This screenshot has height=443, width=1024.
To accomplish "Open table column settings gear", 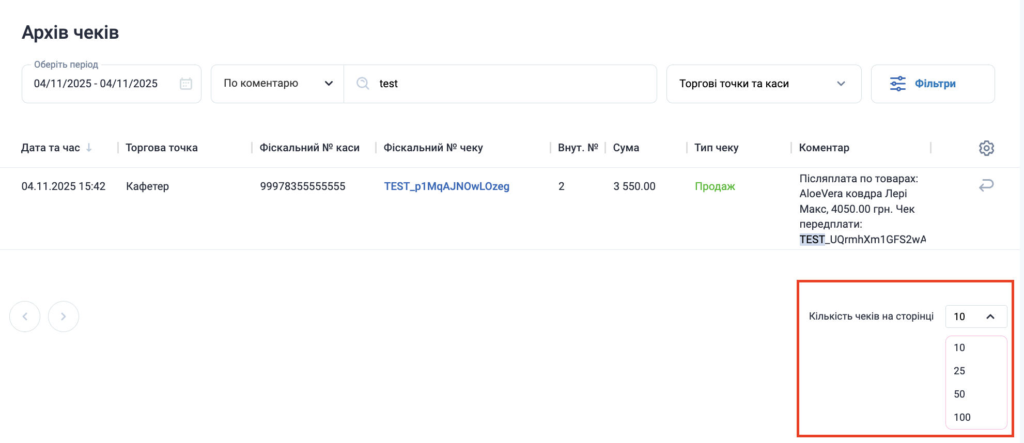I will pos(986,148).
